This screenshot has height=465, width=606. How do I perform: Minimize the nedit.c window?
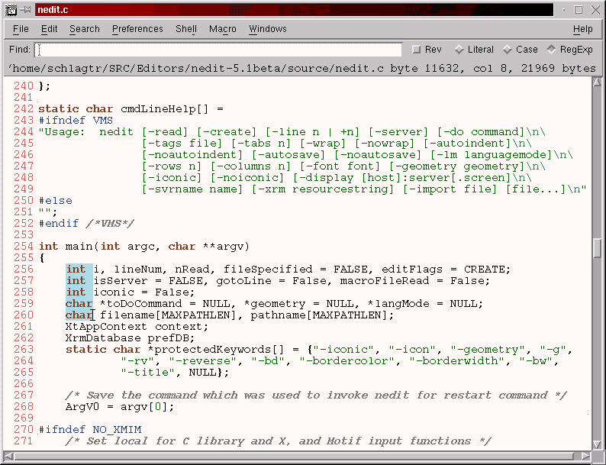563,10
